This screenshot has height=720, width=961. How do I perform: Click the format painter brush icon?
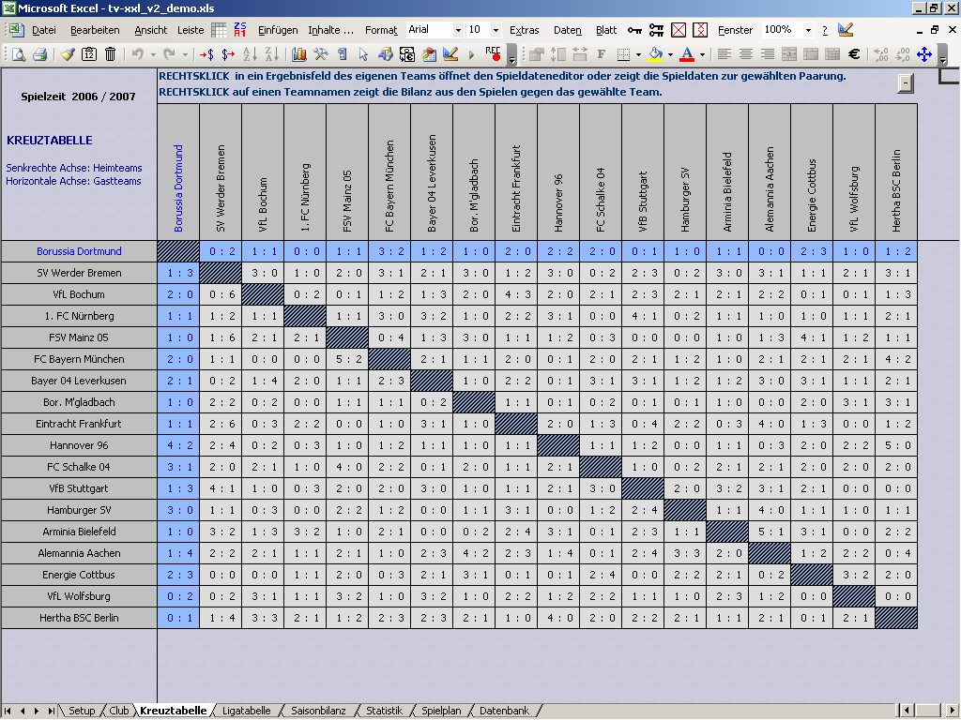click(x=68, y=54)
